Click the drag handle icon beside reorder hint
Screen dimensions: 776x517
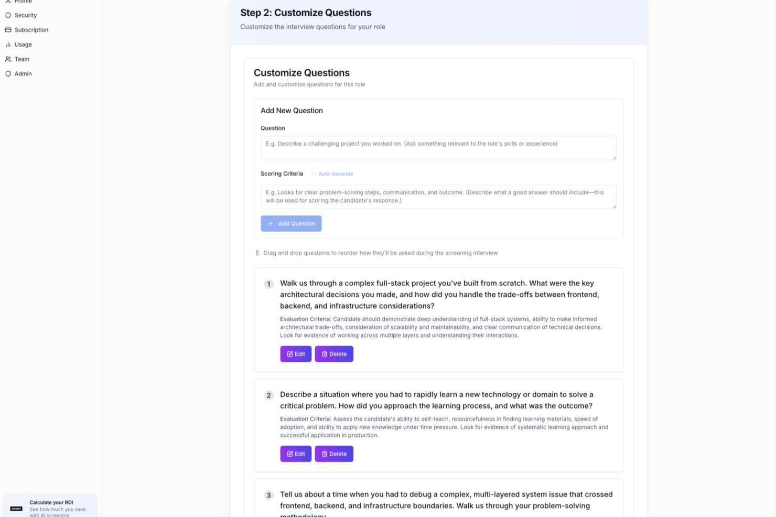[257, 253]
